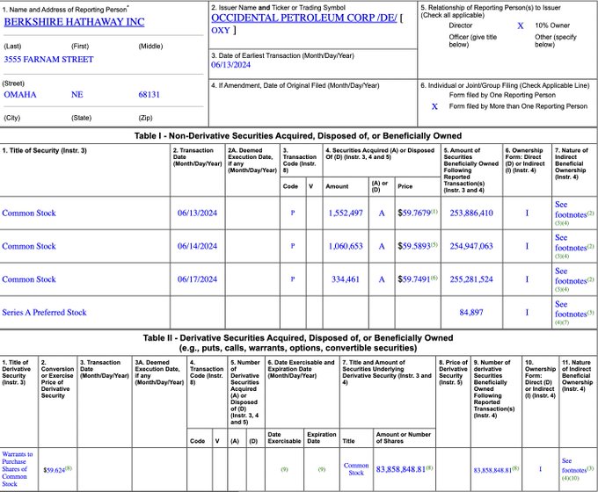Click the 06/14/2024 transaction date

point(197,246)
